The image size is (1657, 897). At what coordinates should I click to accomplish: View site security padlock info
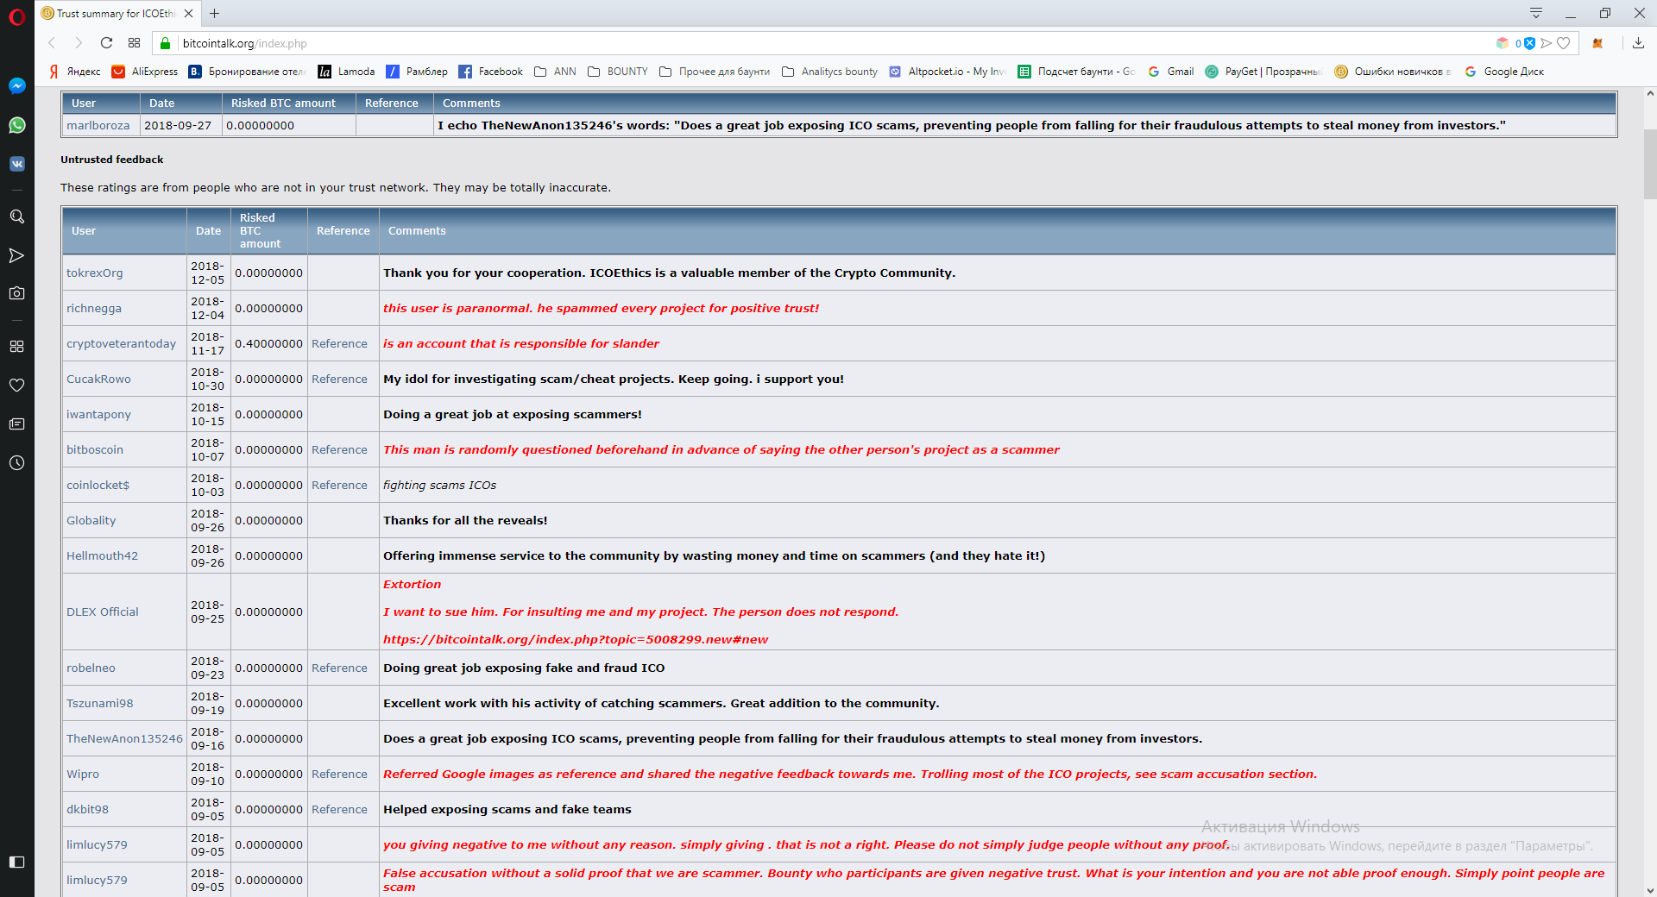click(166, 43)
